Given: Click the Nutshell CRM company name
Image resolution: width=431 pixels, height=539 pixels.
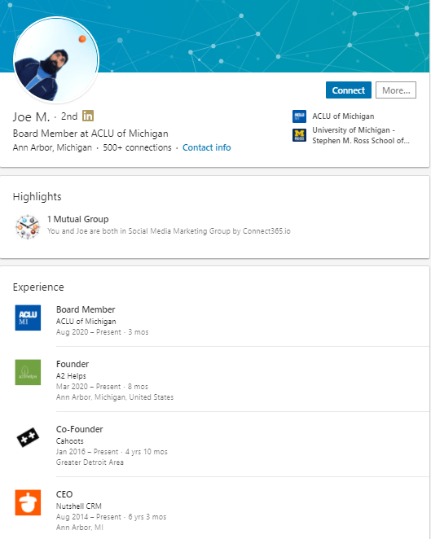Looking at the screenshot, I should pos(79,506).
